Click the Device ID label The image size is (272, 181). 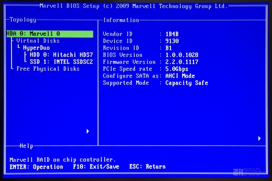coord(117,41)
